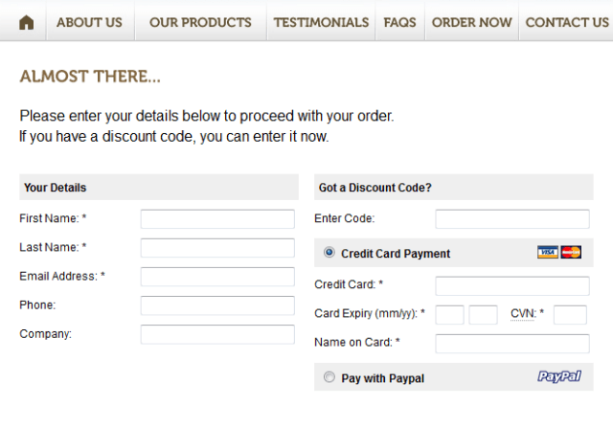
Task: Open the Contact Us page
Action: click(567, 22)
